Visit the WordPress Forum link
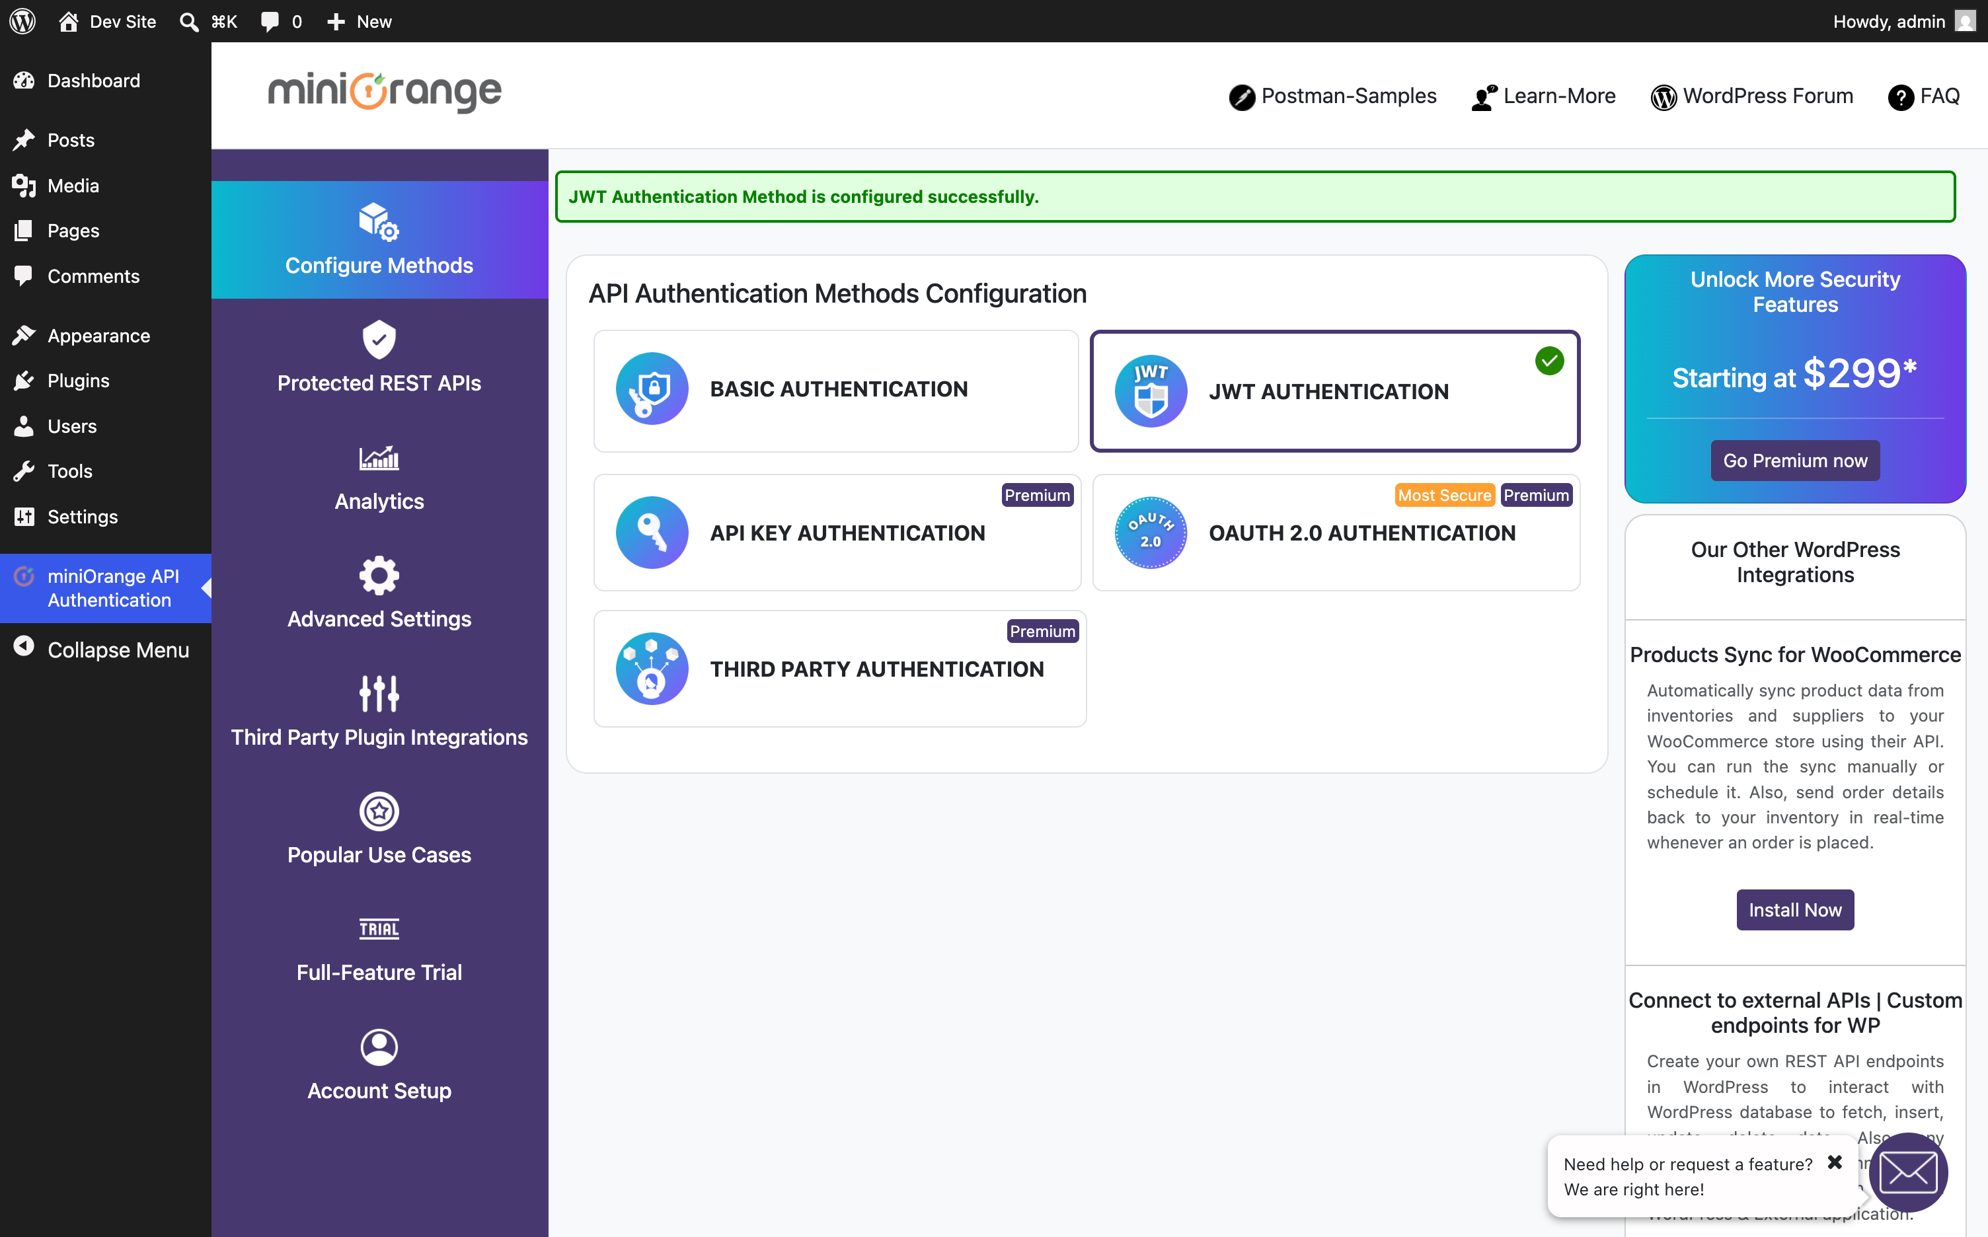Viewport: 1988px width, 1237px height. click(x=1751, y=96)
